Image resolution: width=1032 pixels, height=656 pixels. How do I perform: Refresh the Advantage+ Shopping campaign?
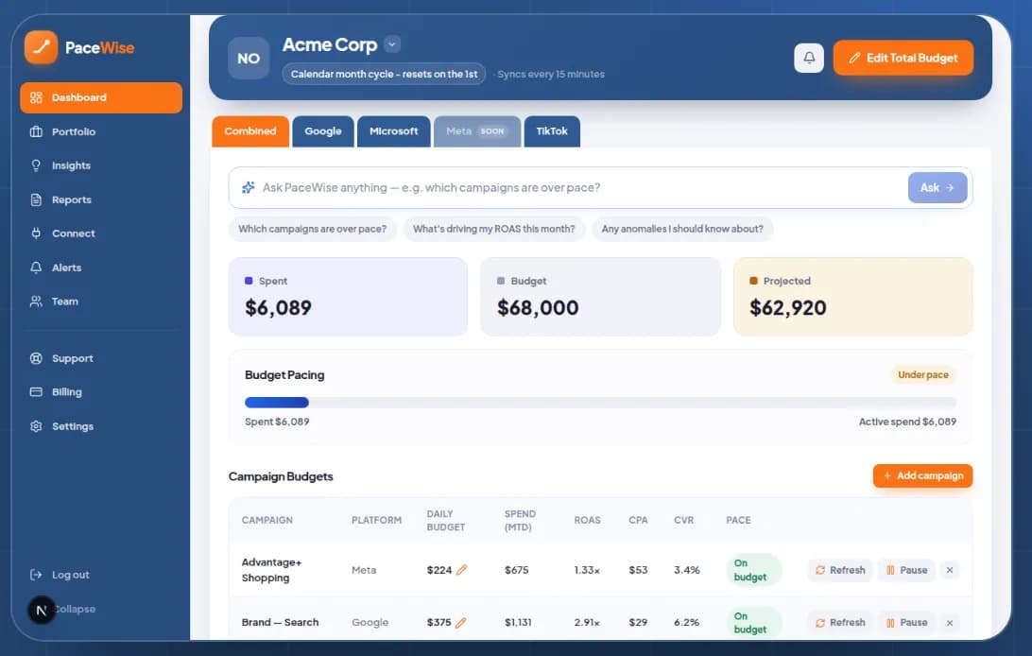tap(840, 570)
